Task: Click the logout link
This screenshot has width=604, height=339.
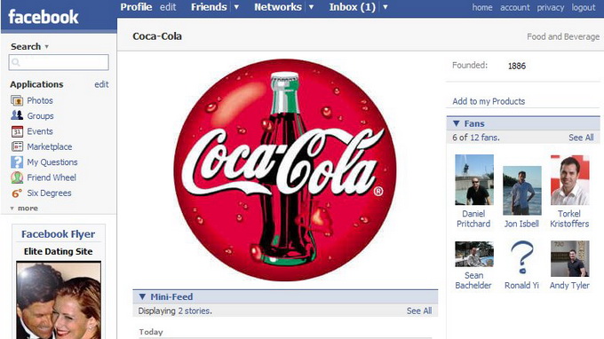Action: (584, 7)
